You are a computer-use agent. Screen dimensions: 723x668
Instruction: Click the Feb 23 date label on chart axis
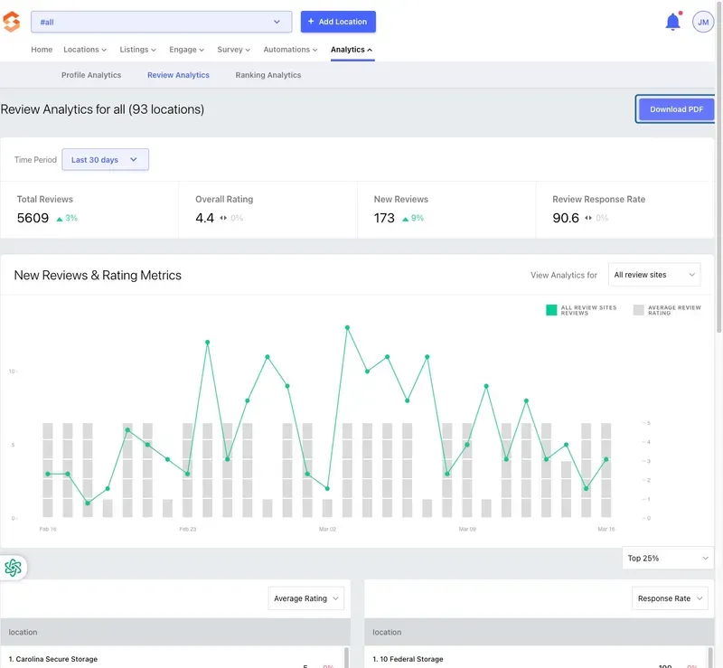[188, 529]
